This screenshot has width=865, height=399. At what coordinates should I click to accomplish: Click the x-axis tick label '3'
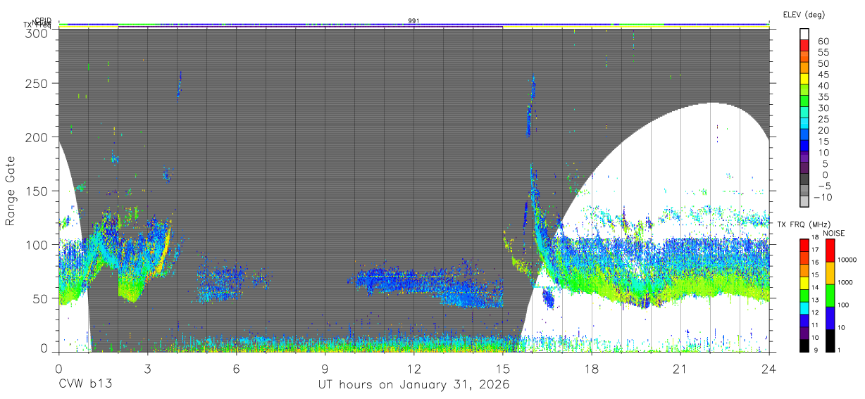point(147,368)
